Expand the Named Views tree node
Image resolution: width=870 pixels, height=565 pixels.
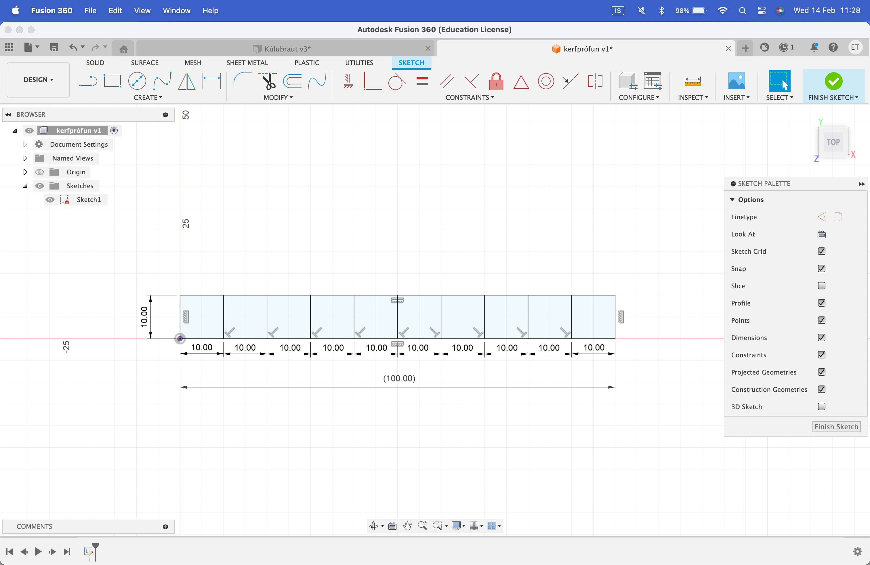(25, 158)
